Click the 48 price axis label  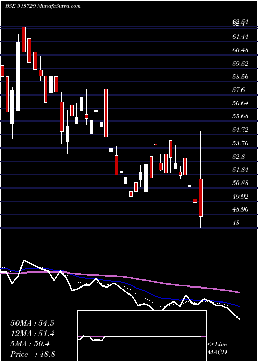(236, 223)
